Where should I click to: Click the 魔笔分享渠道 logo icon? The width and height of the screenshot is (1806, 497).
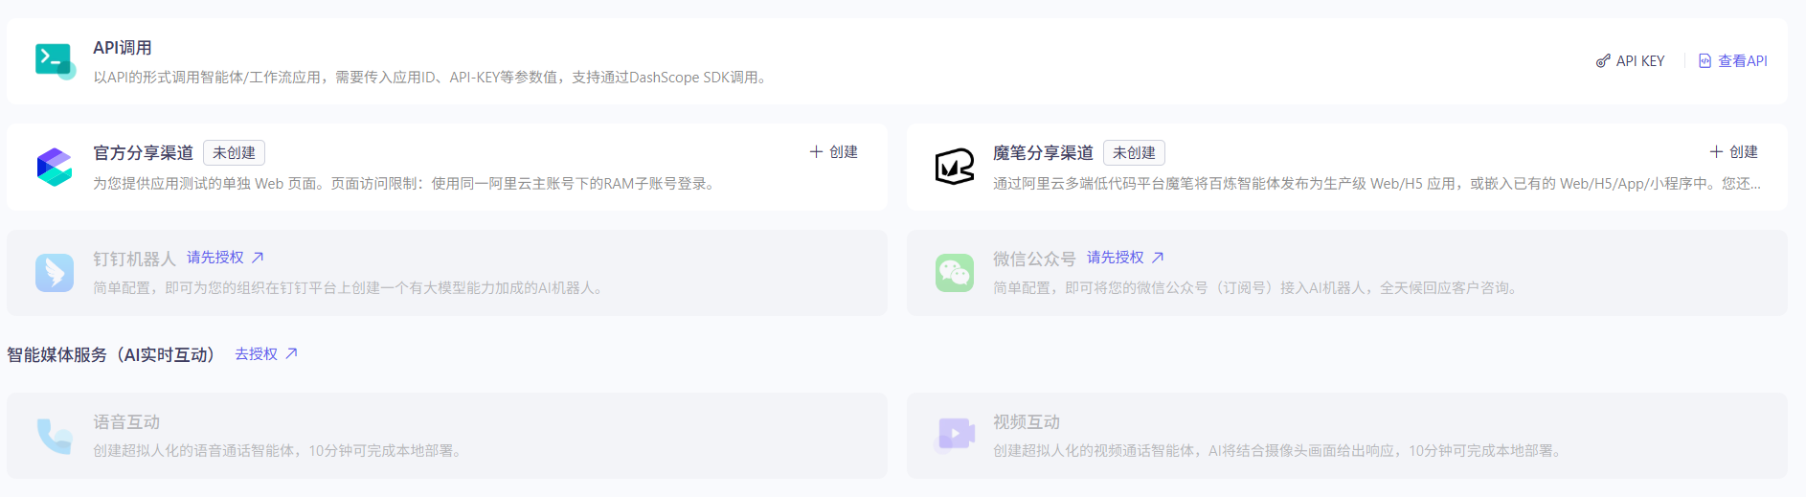pyautogui.click(x=955, y=167)
